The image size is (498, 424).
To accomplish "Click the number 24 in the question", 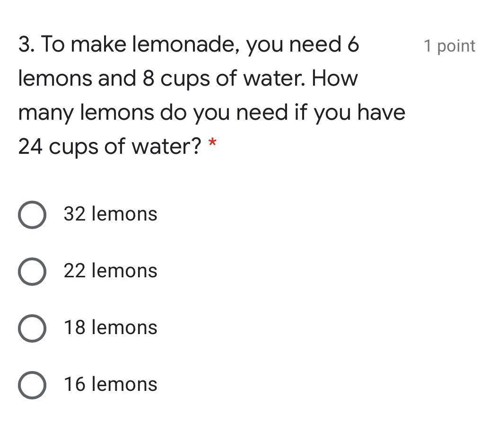I will (30, 146).
